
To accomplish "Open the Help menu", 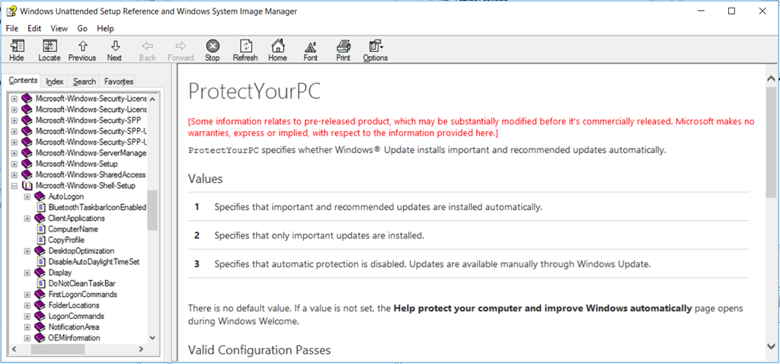I will (105, 28).
